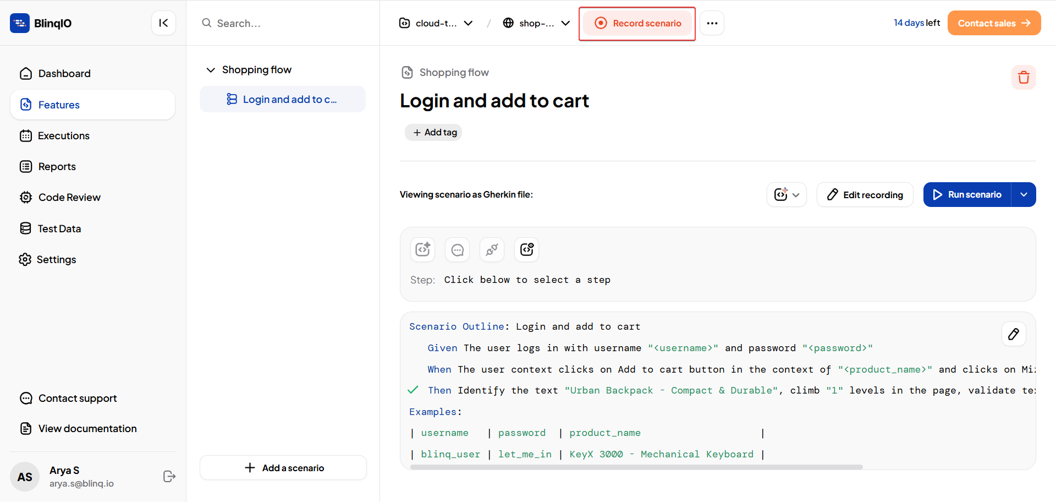
Task: Open Reports page
Action: 92,167
